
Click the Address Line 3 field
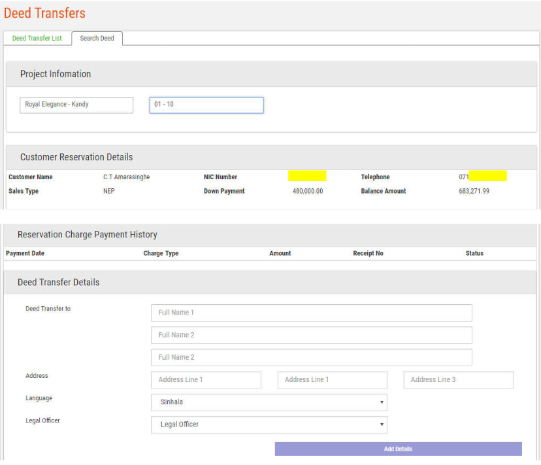pyautogui.click(x=459, y=380)
